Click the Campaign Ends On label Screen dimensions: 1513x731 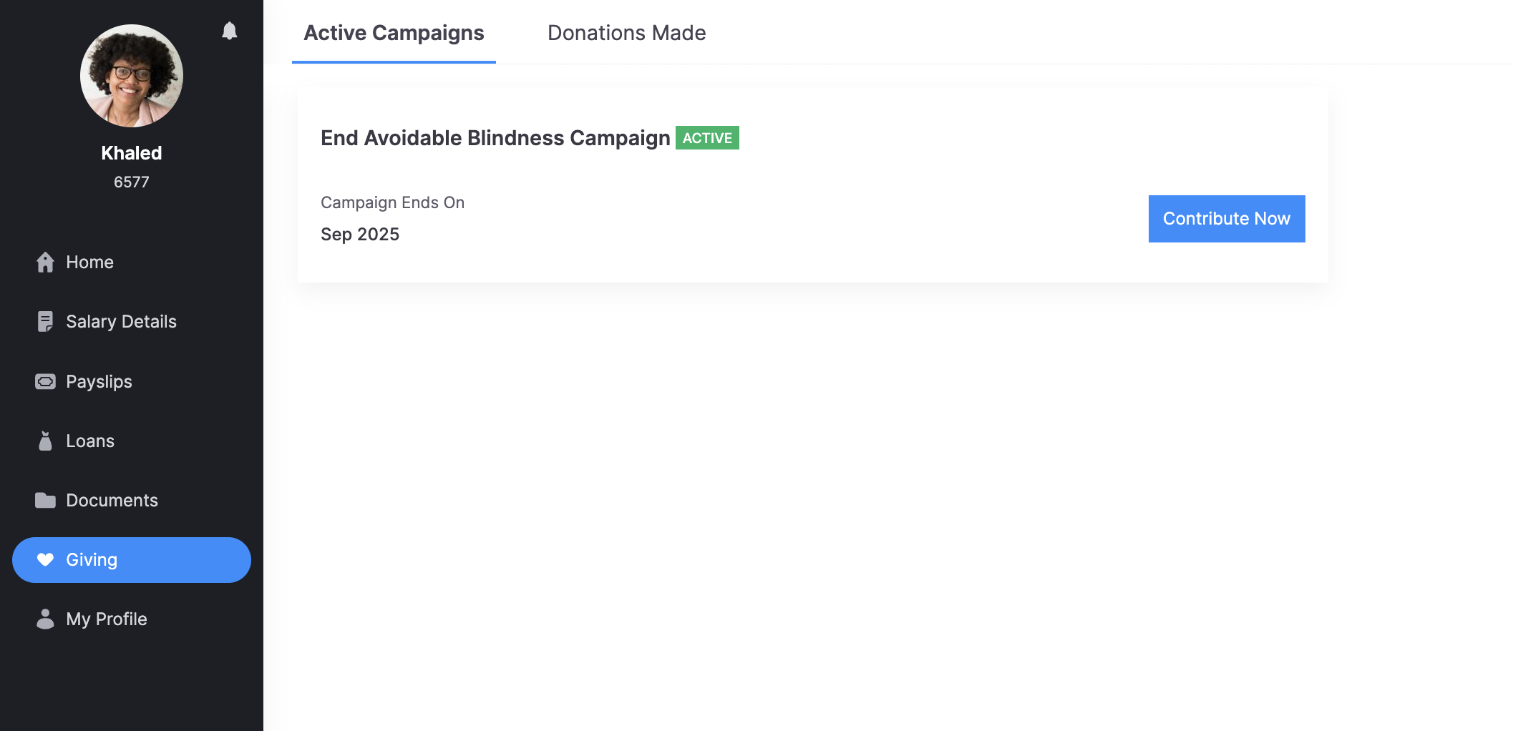tap(392, 203)
